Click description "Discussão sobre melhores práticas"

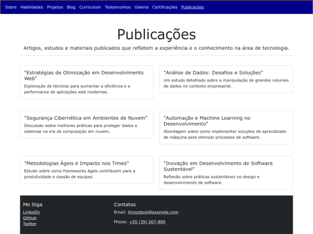point(81,128)
